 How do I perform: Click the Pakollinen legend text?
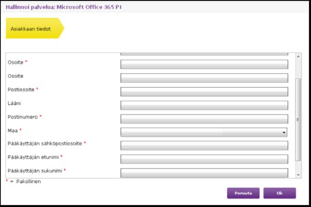(x=29, y=181)
